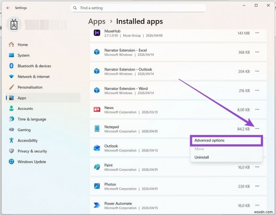The width and height of the screenshot is (276, 215).
Task: Click the search magnifier icon
Action: click(x=75, y=8)
